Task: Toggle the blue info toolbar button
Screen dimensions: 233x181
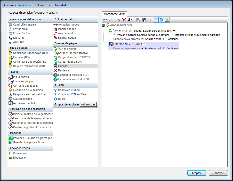Action: coord(161,20)
